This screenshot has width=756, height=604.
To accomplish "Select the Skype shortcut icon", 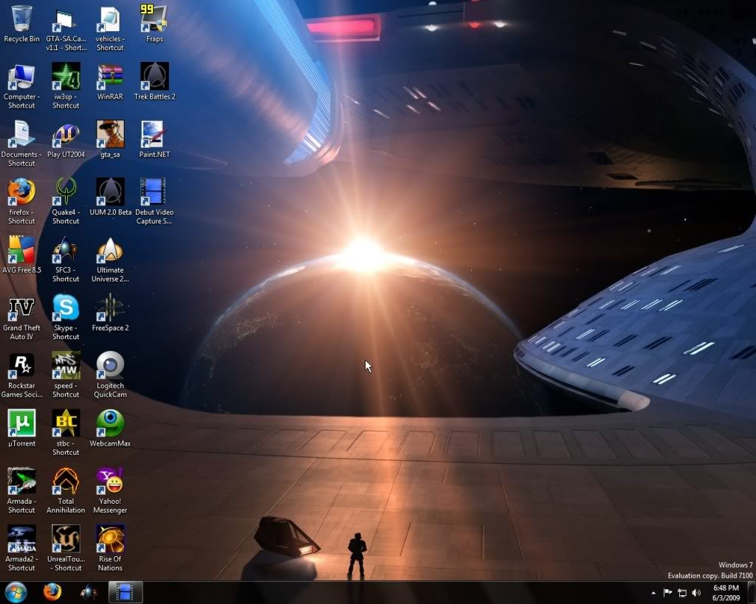I will tap(66, 308).
